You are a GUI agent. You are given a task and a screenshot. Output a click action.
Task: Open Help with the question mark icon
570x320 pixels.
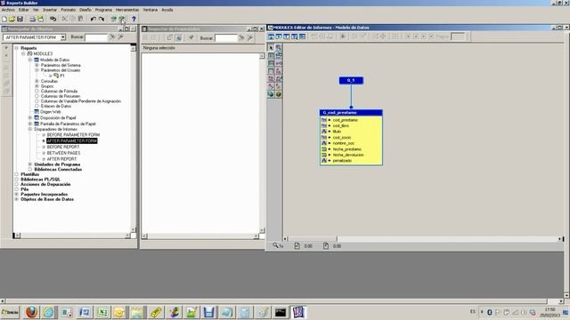coord(134,19)
